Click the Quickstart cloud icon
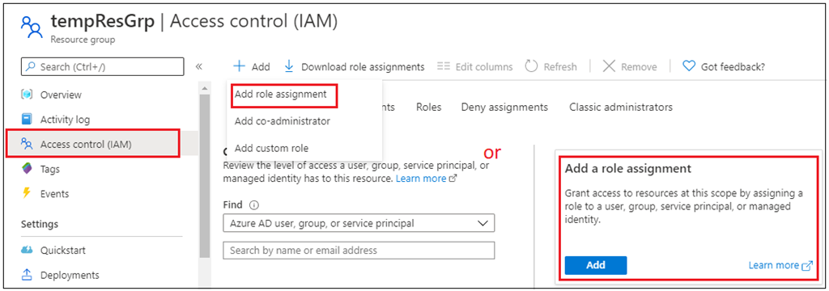 coord(27,250)
